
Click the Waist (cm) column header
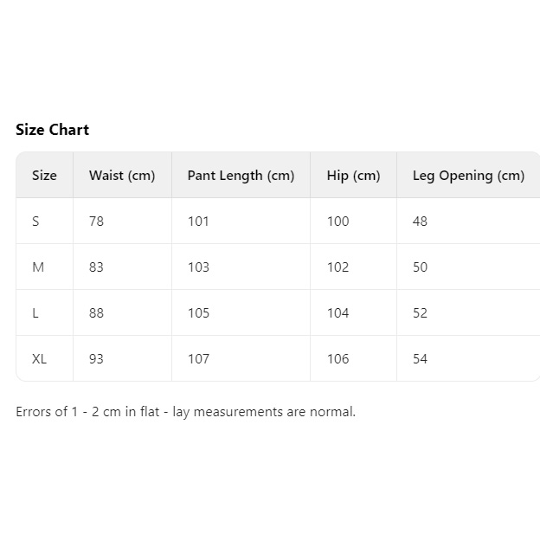[x=122, y=176]
